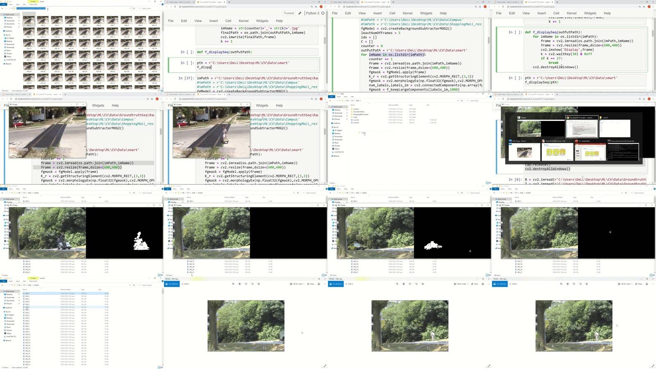The height and width of the screenshot is (369, 656).
Task: Click the Trusted button in the Jupyter notebook
Action: [289, 13]
